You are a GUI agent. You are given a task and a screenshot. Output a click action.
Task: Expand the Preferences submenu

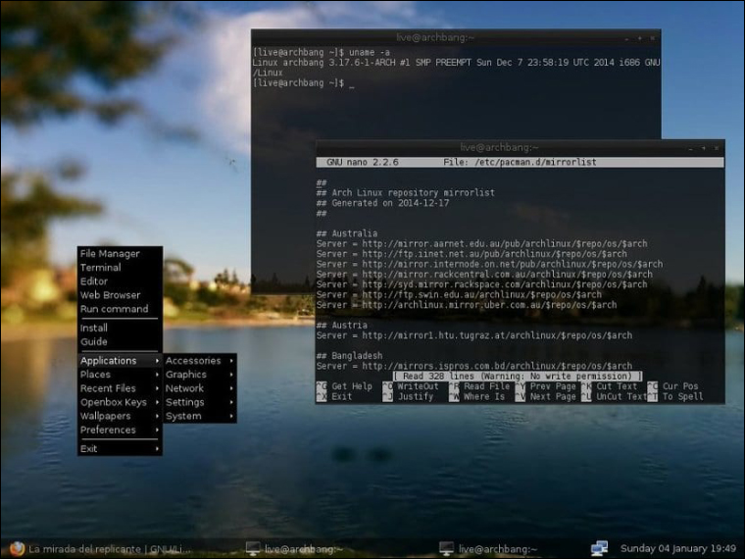click(120, 430)
